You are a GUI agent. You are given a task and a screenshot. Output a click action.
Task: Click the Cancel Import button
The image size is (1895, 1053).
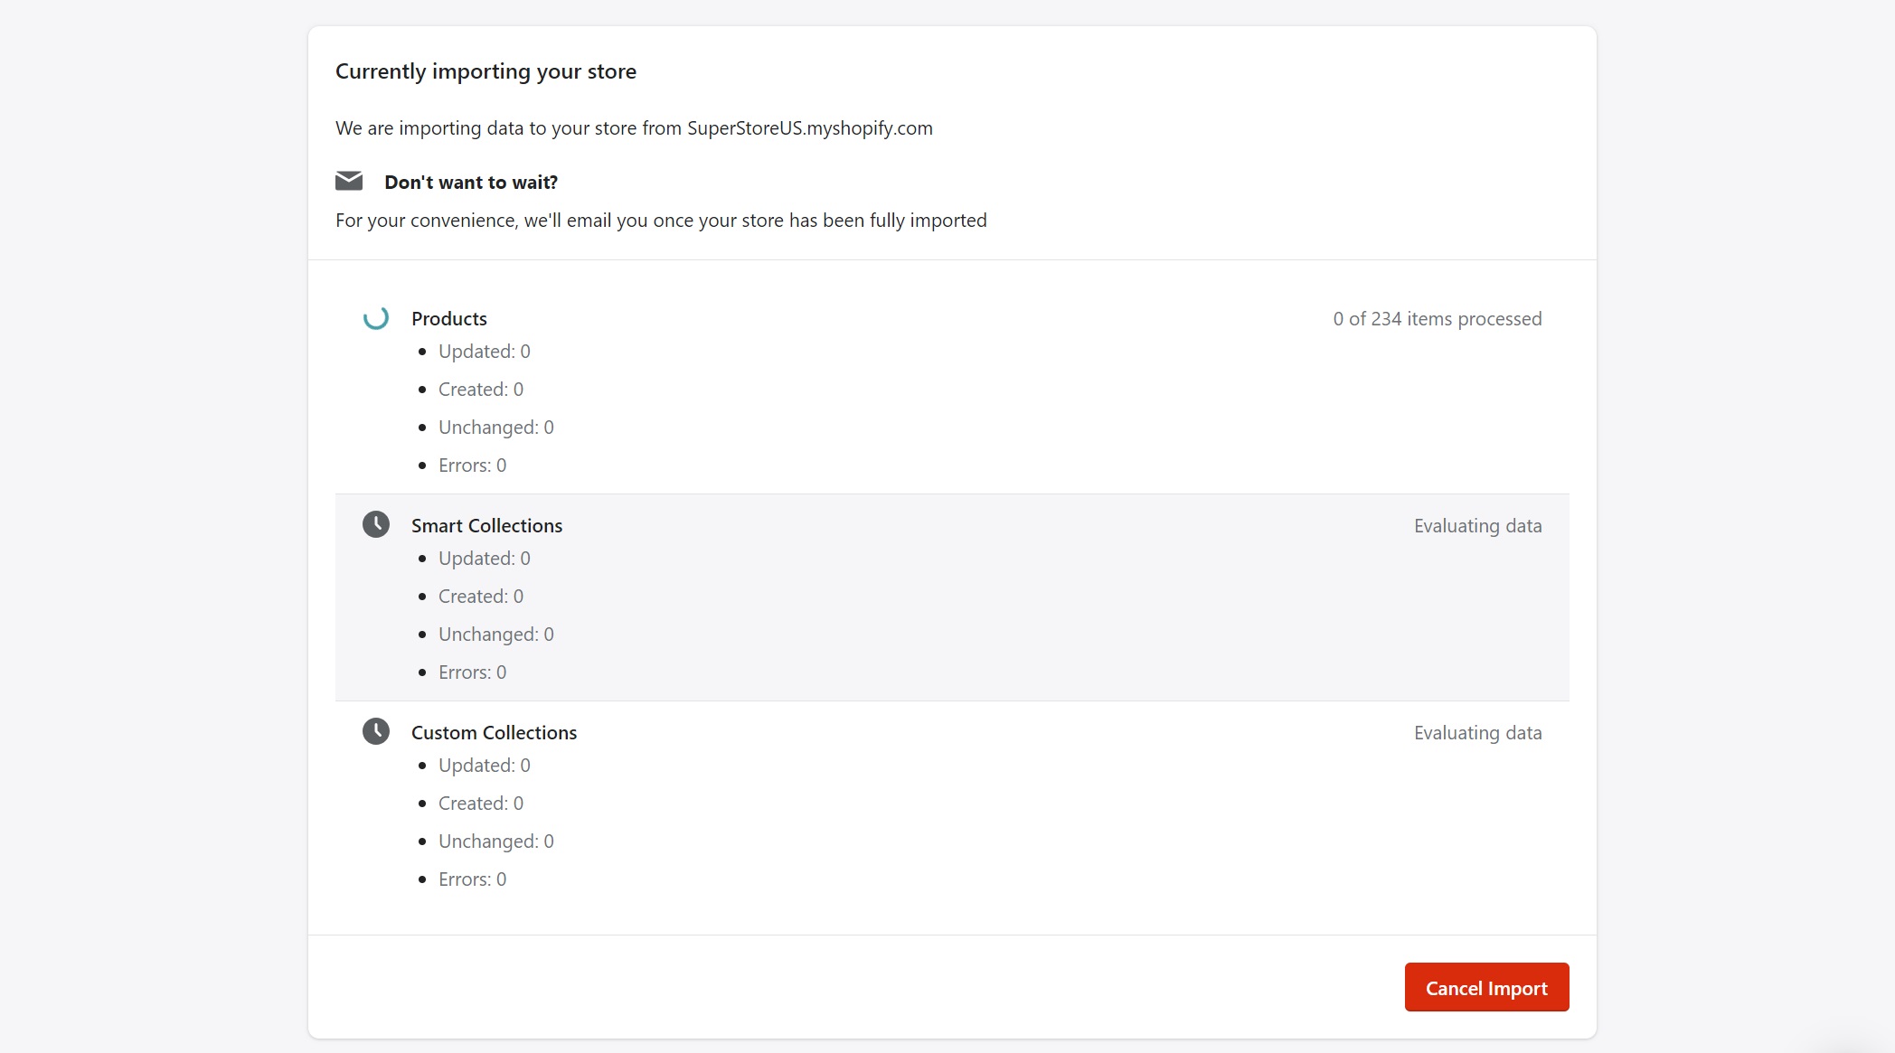1486,987
